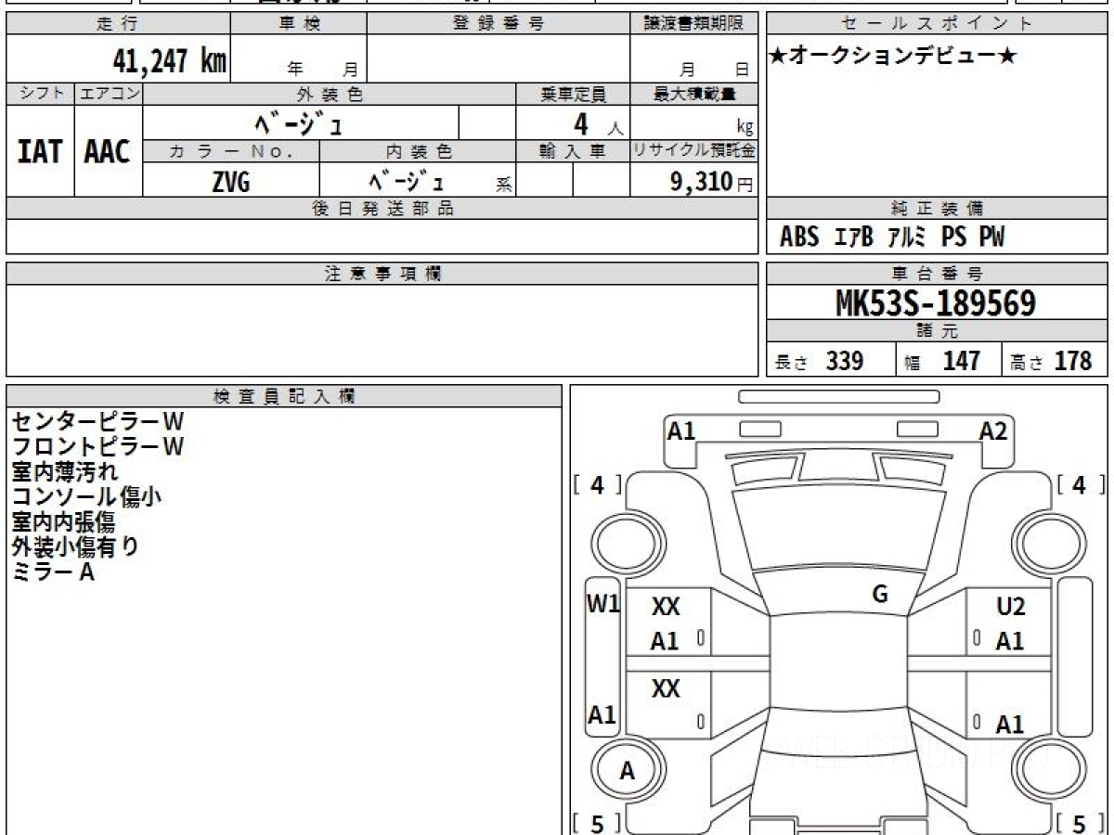This screenshot has height=835, width=1114.
Task: Click the ABS equipment label
Action: [799, 238]
